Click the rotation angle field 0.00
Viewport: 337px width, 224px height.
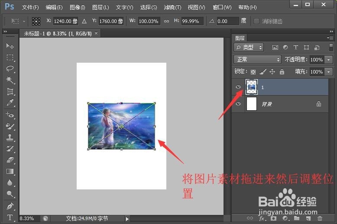pyautogui.click(x=227, y=21)
